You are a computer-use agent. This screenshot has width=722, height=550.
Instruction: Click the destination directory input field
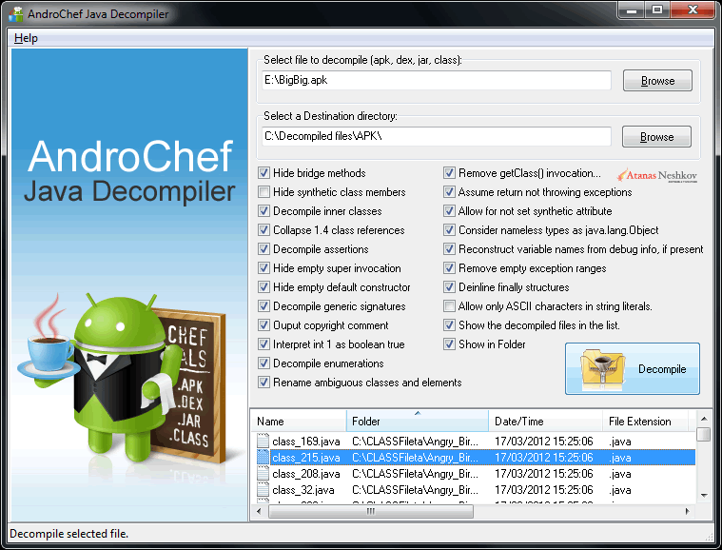[437, 136]
